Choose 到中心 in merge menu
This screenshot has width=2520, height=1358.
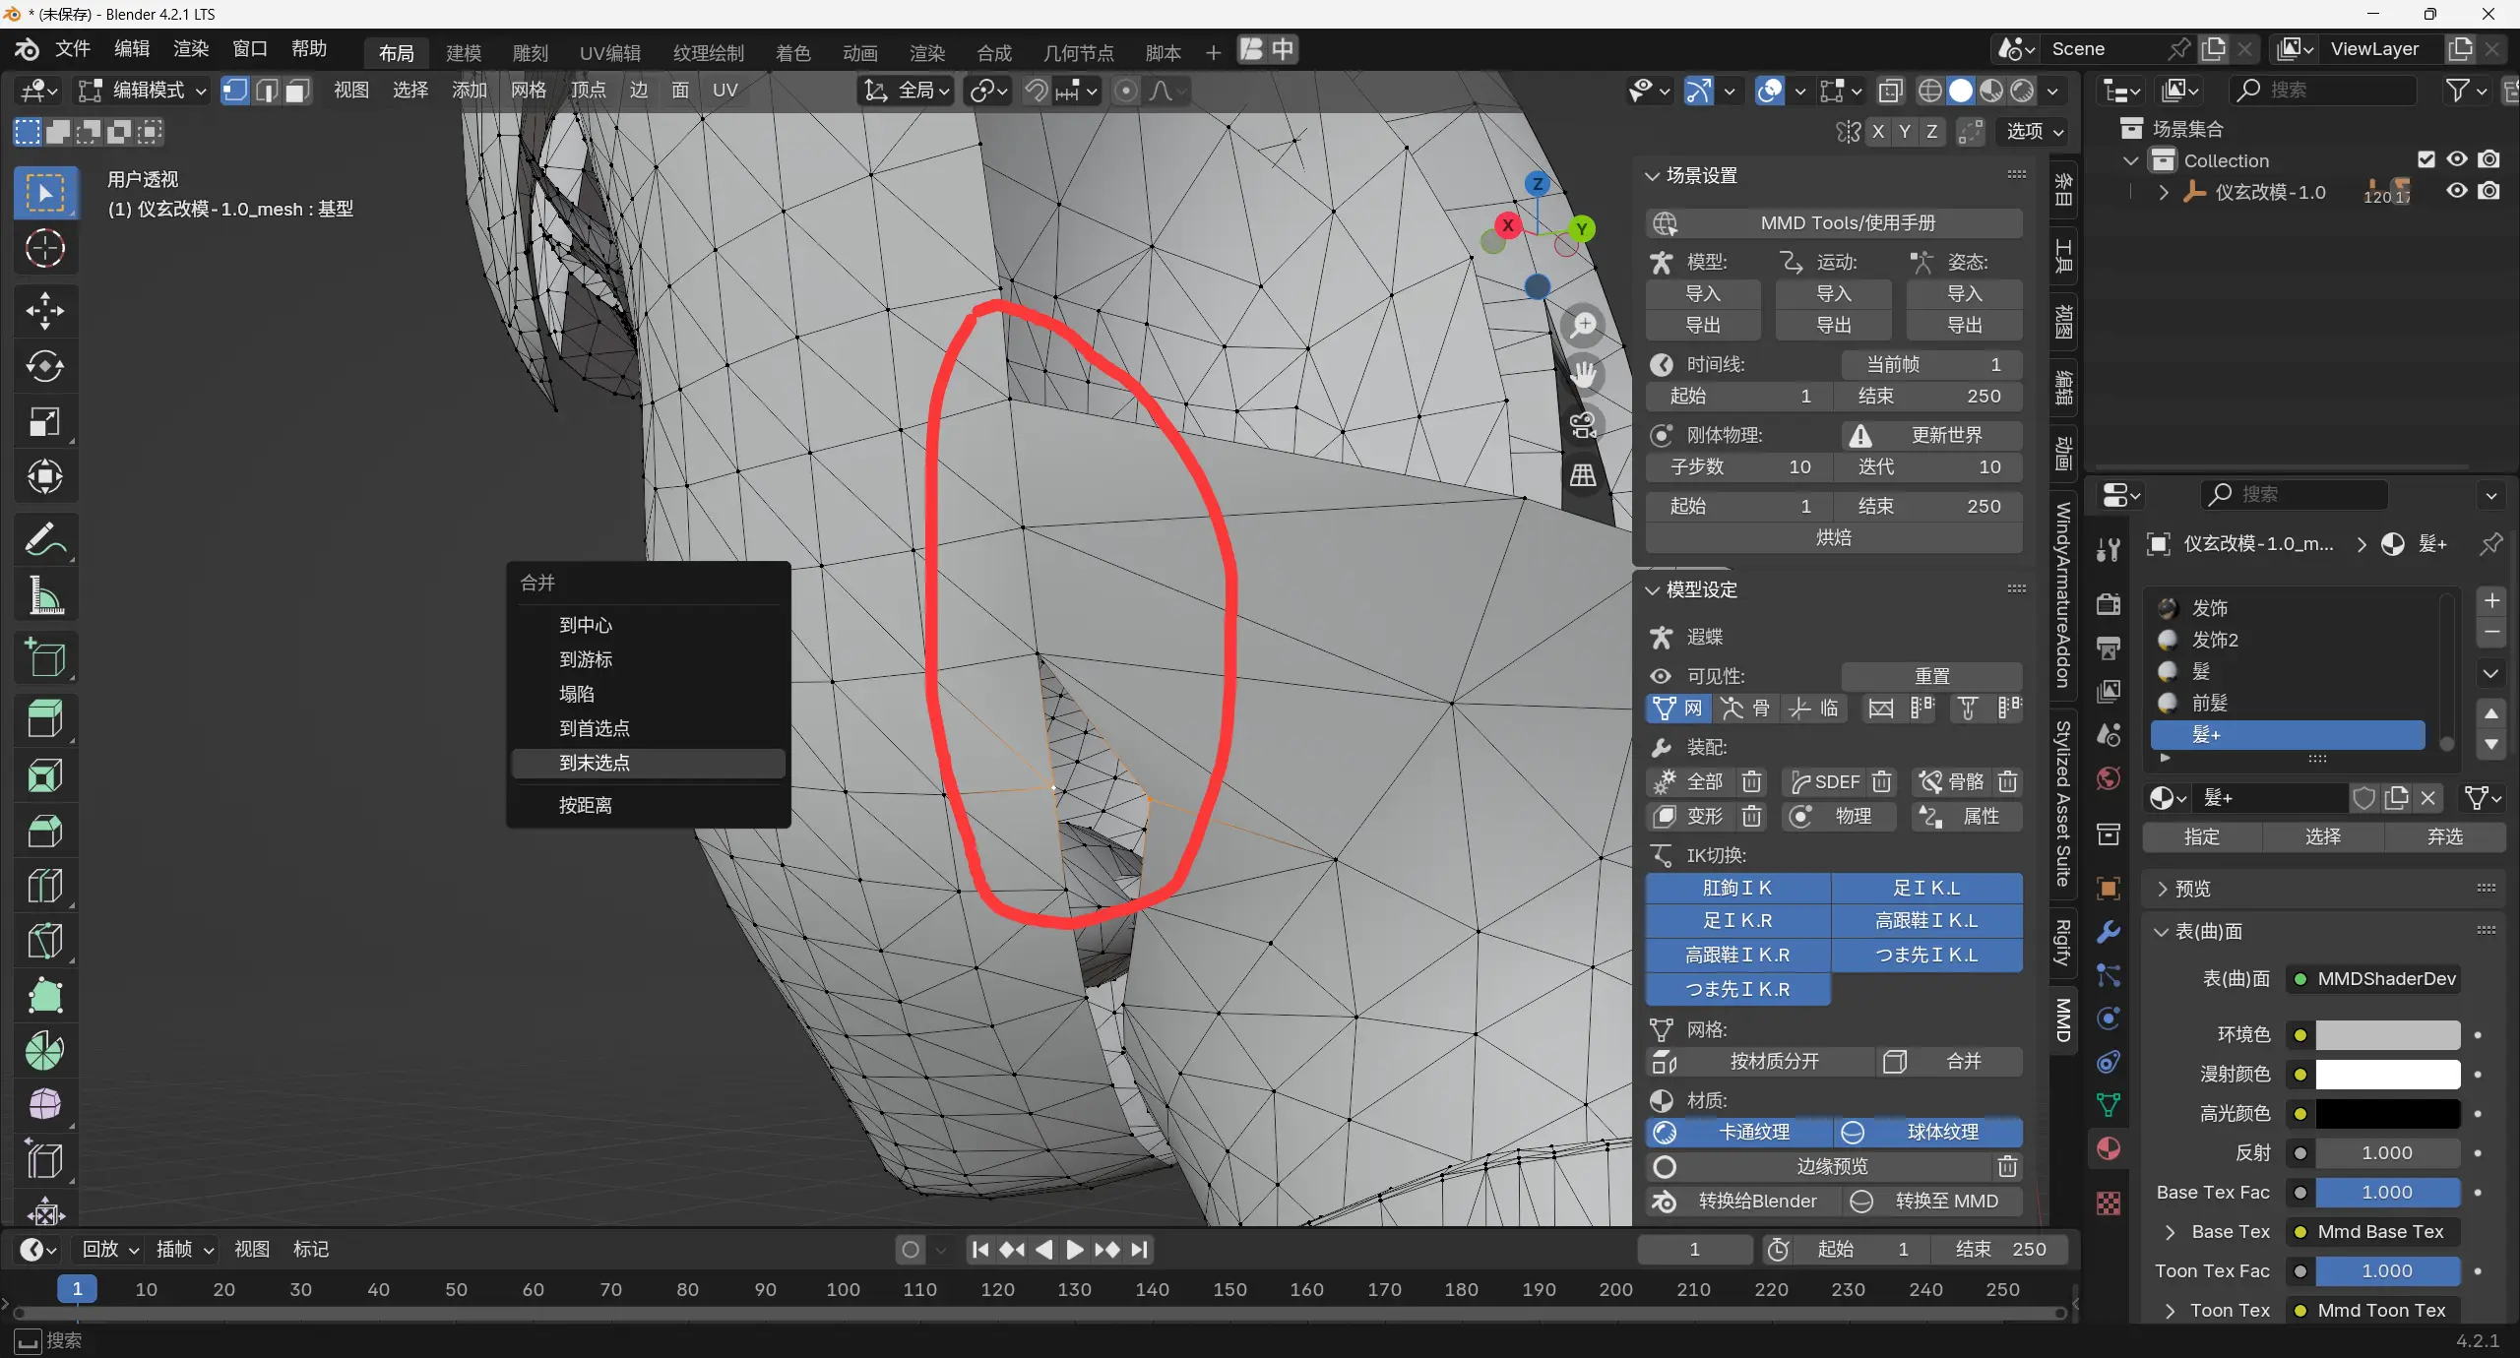586,625
